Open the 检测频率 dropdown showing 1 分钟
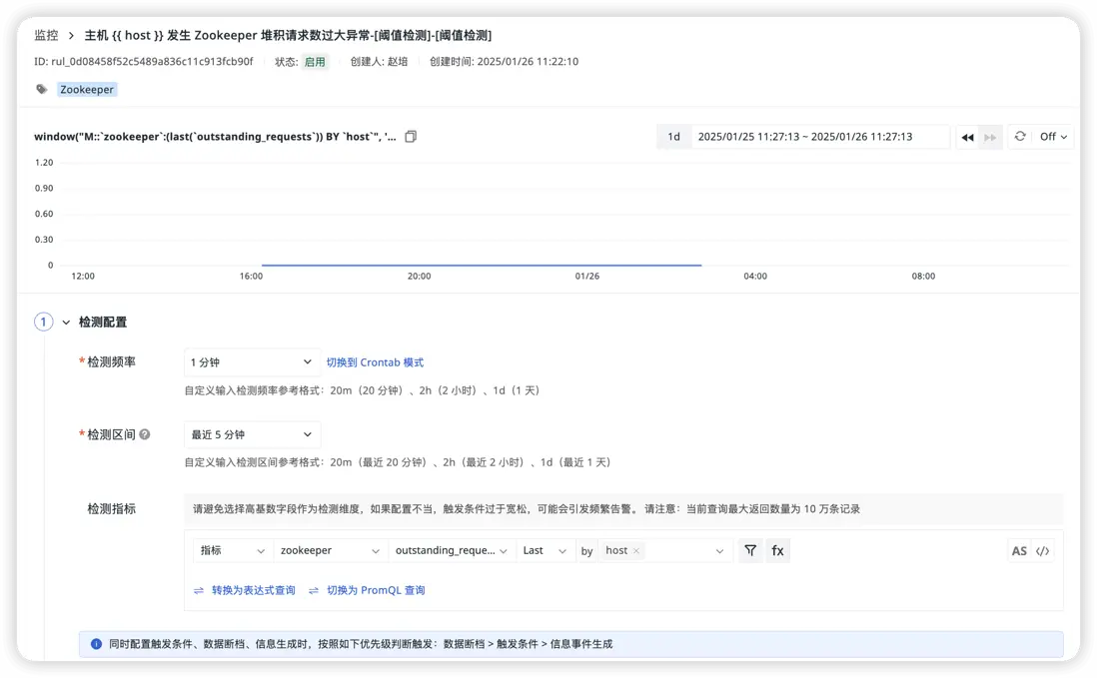Viewport: 1097px width, 678px height. pos(251,362)
